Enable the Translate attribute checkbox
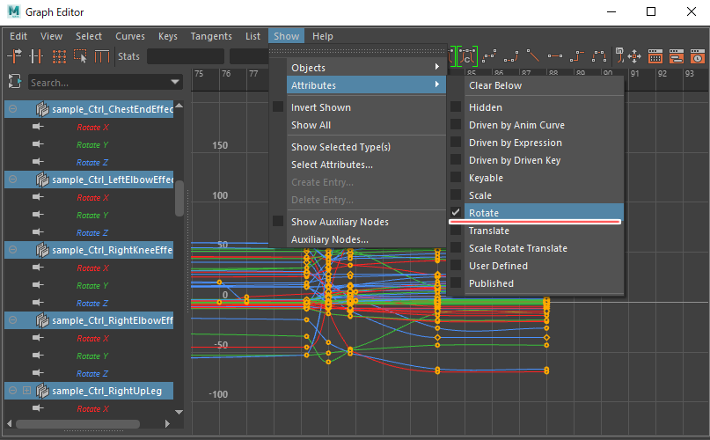Screen dimensions: 710x440 (456, 231)
